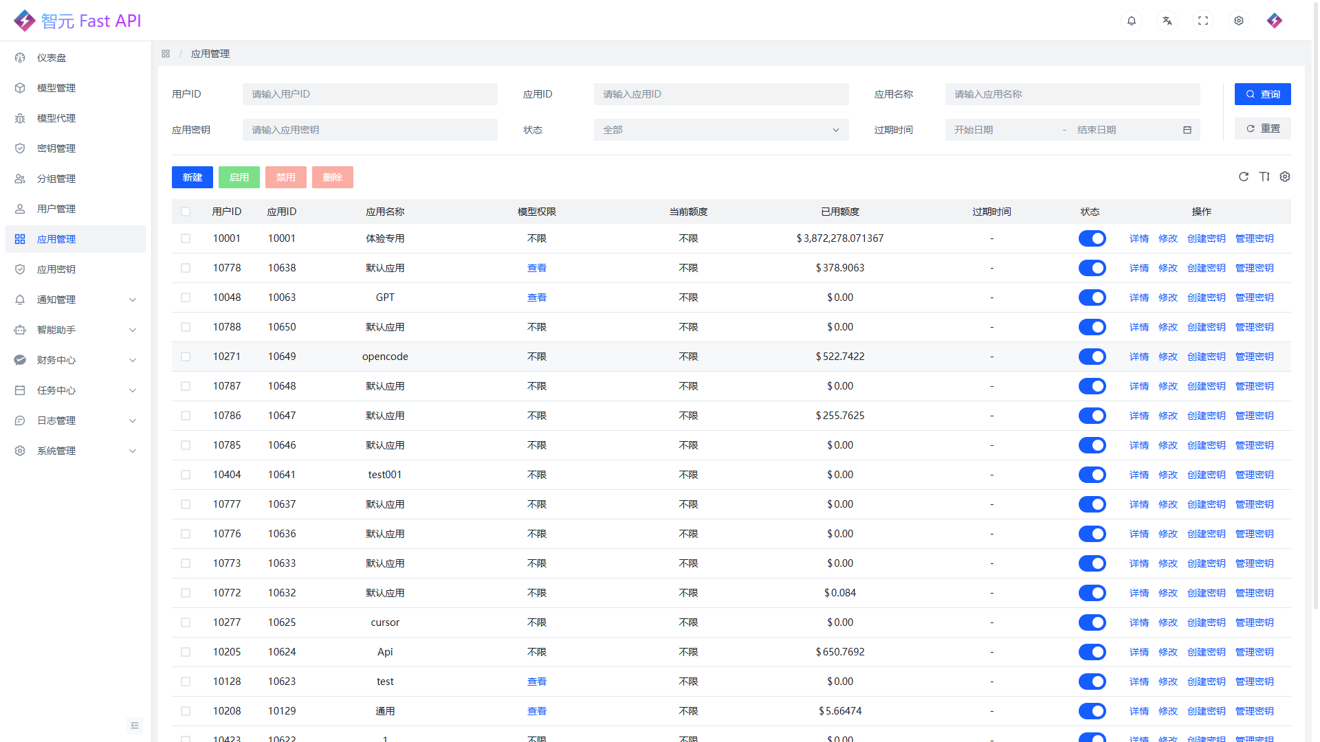1320x742 pixels.
Task: Select all rows with header checkbox
Action: [x=186, y=212]
